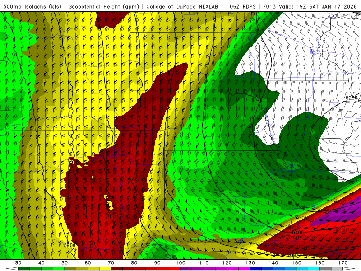The height and width of the screenshot is (271, 361).
Task: Click the 120 value on the color scale
Action: 227,263
